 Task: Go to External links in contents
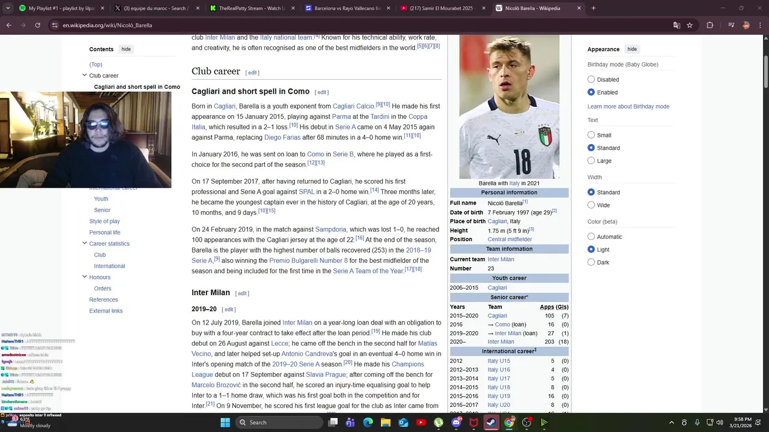[106, 311]
